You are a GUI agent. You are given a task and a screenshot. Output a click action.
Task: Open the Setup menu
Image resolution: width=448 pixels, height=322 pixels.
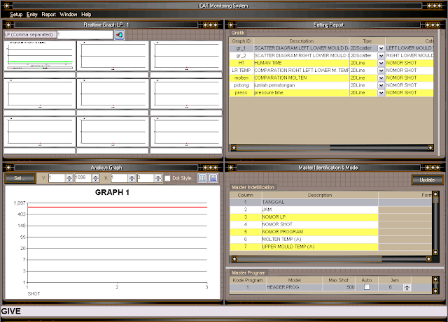(x=16, y=14)
